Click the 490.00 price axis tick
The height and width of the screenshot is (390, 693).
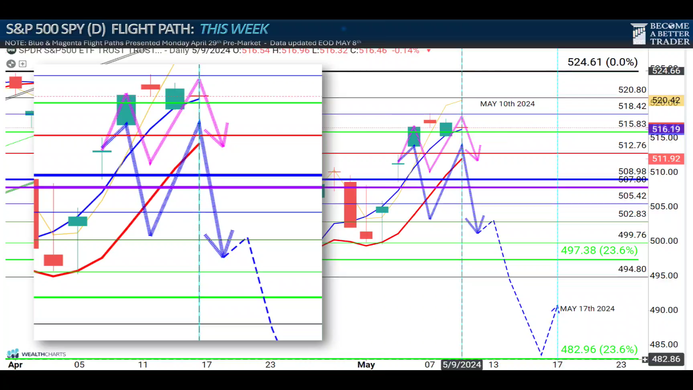point(664,310)
